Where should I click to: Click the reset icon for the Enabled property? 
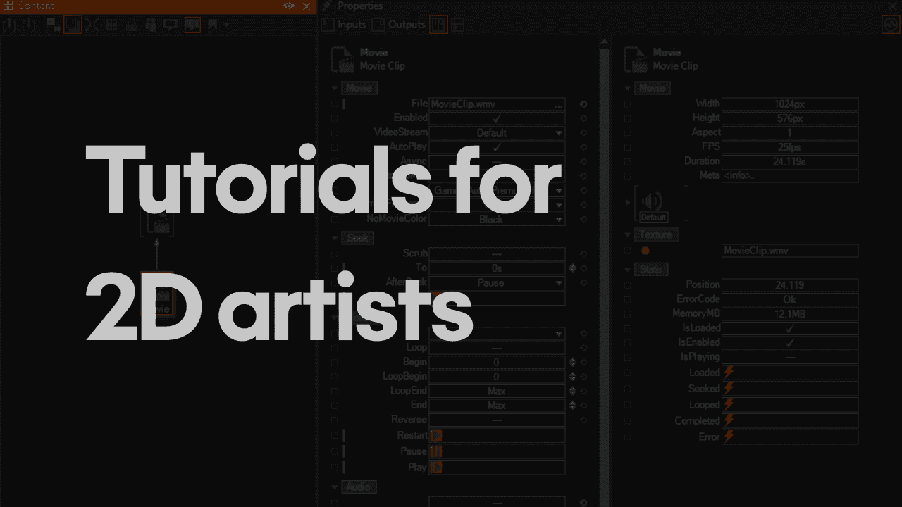click(583, 118)
